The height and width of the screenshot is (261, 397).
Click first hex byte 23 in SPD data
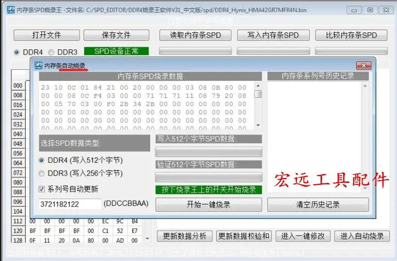coord(45,88)
